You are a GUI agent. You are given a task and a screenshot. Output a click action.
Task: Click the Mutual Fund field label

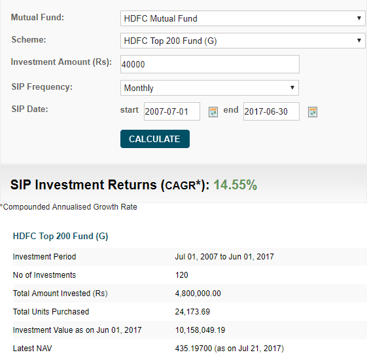tap(37, 17)
